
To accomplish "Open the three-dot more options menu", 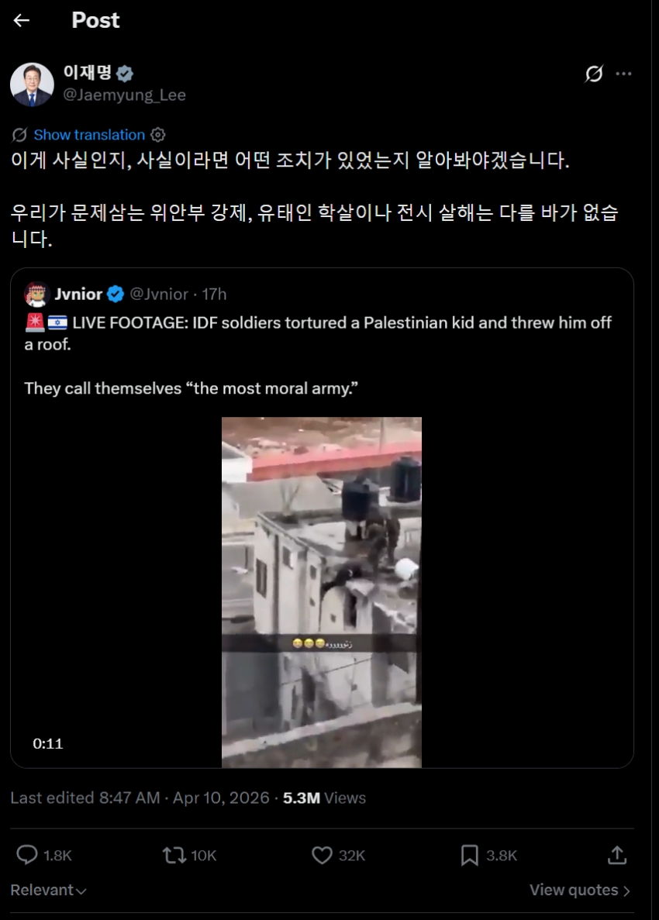I will [624, 74].
